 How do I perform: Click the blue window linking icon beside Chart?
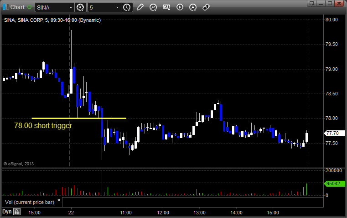tap(6, 7)
